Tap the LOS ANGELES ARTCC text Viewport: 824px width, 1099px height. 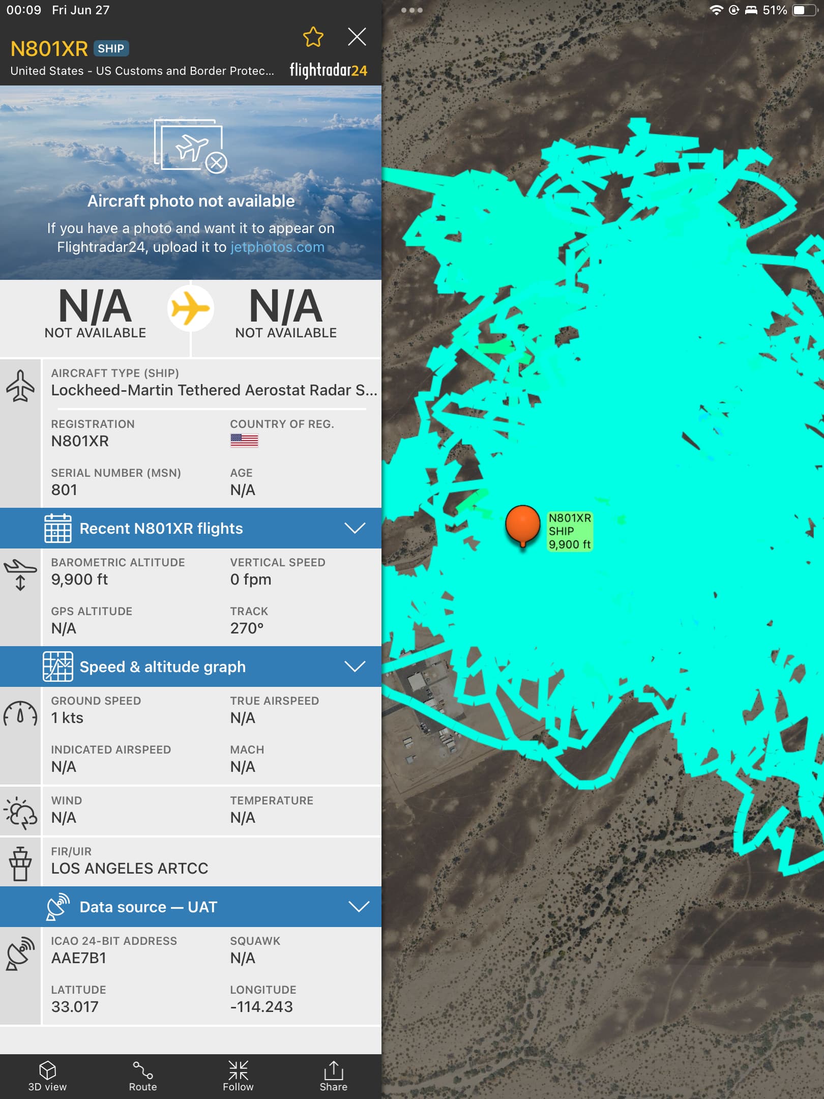point(130,869)
